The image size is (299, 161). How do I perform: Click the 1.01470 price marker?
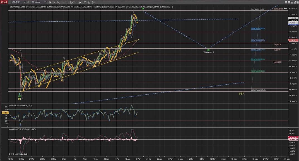click(x=293, y=18)
